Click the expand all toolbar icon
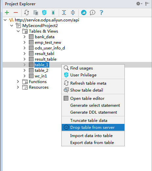The image size is (152, 171). pyautogui.click(x=64, y=13)
